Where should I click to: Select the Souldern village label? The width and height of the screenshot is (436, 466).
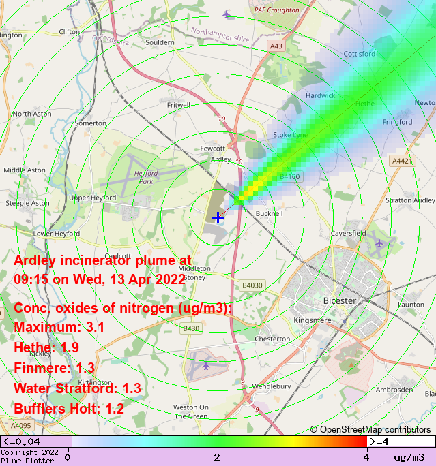[160, 42]
